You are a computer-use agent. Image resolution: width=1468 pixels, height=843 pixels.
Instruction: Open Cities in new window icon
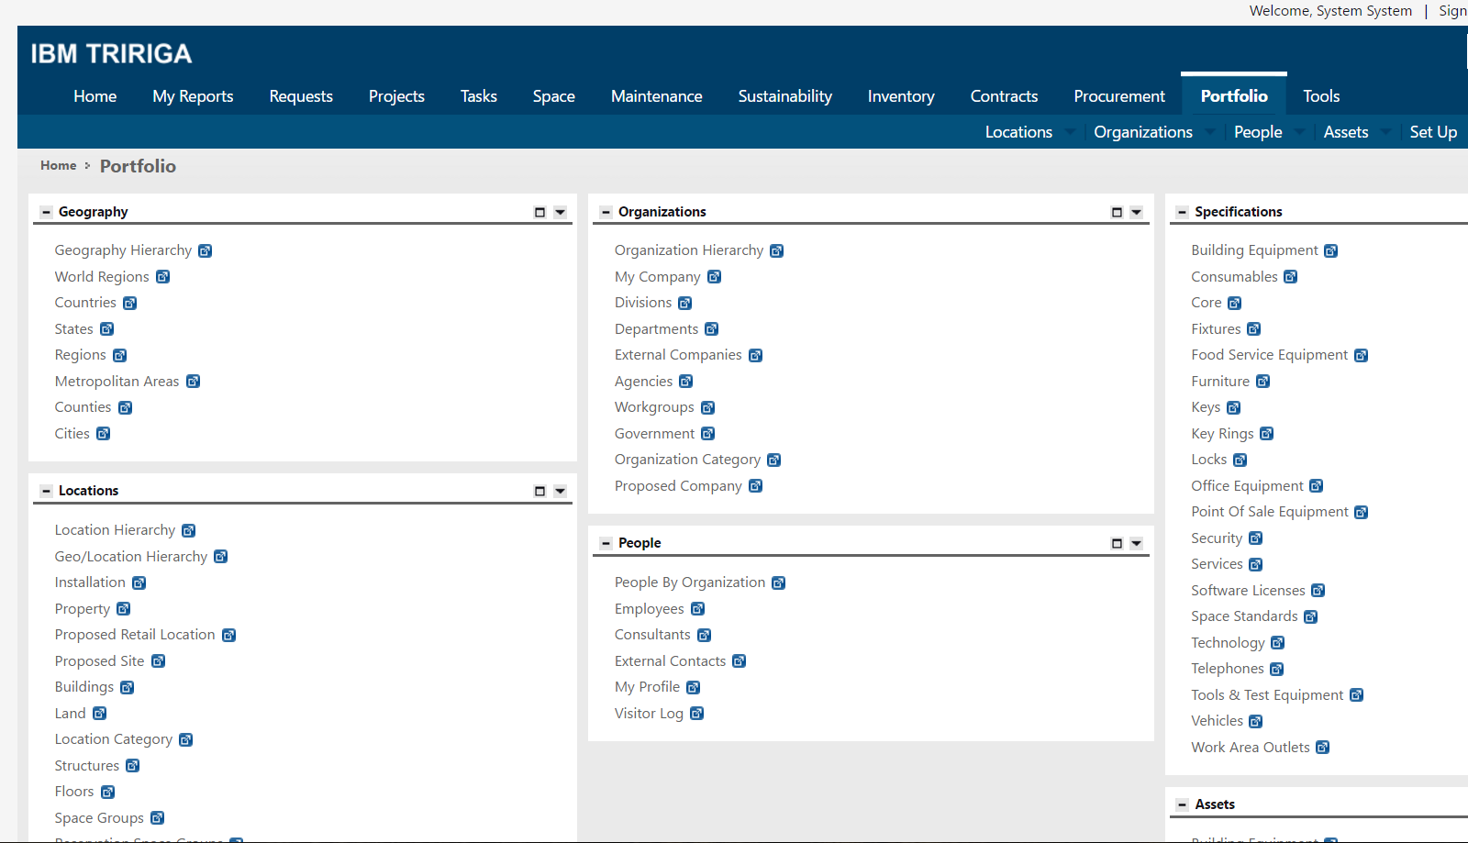[x=103, y=434]
